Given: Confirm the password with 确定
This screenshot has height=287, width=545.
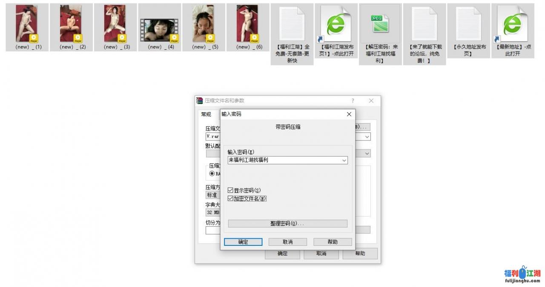Looking at the screenshot, I should (243, 242).
